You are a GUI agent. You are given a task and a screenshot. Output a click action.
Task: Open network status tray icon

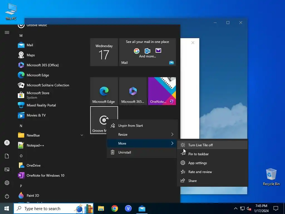tap(242, 208)
